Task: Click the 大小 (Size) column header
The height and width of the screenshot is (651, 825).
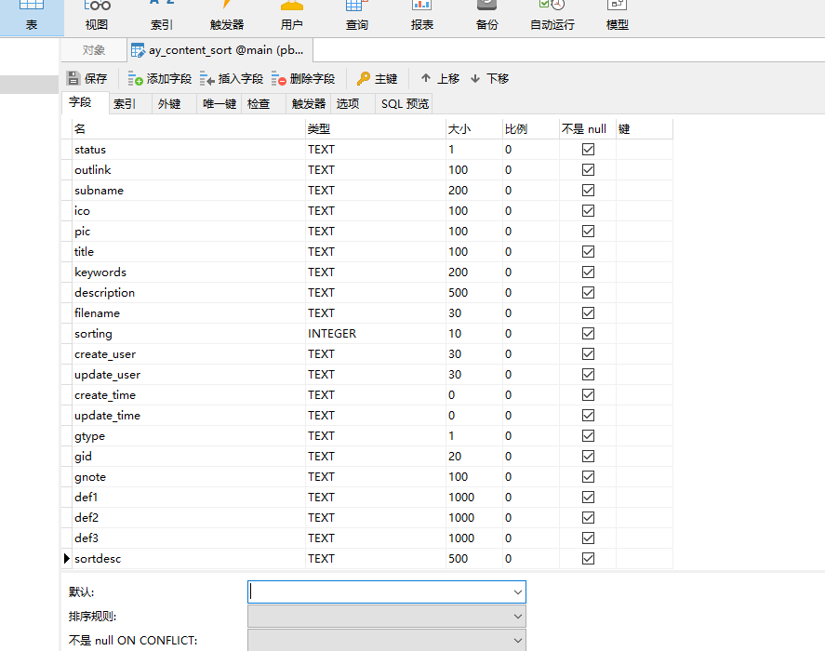Action: point(474,129)
